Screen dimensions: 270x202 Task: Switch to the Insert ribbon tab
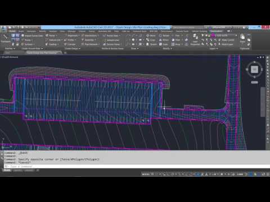[21, 31]
